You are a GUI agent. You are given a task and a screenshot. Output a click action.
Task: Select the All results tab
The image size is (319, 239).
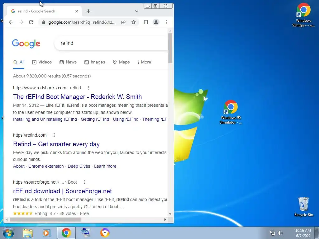[x=19, y=62]
